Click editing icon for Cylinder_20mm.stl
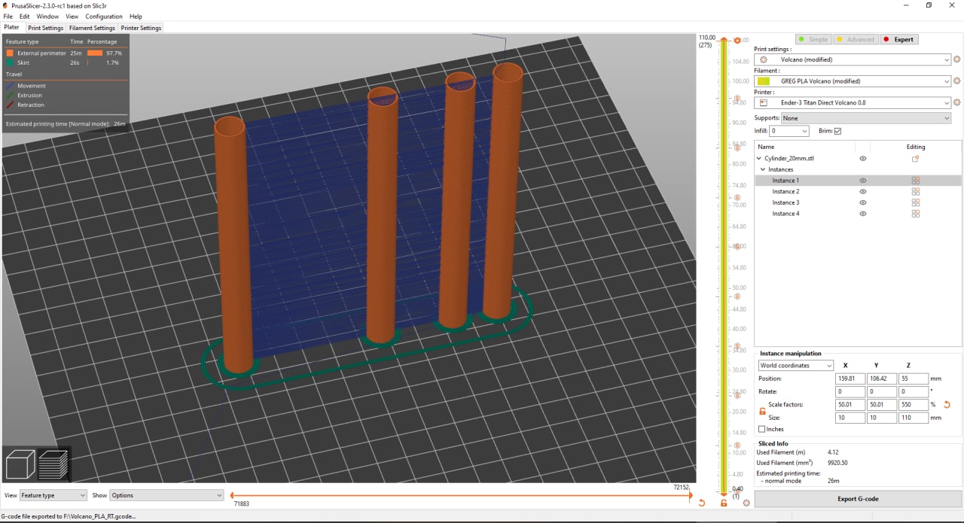Screen dimensions: 964x523 point(916,159)
